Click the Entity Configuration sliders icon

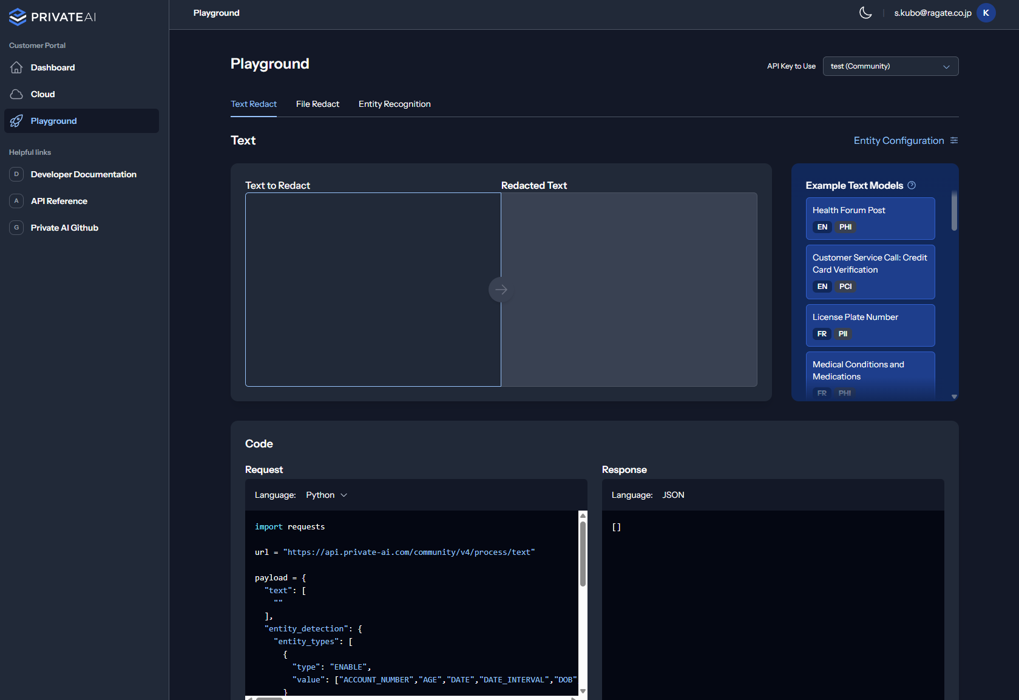[x=954, y=140]
